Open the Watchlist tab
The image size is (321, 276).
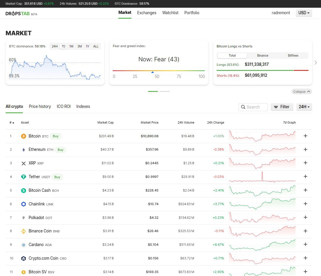click(170, 13)
